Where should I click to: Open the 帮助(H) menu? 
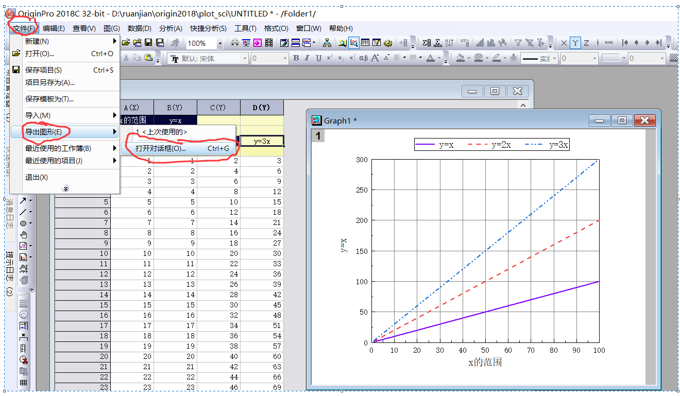[x=341, y=28]
